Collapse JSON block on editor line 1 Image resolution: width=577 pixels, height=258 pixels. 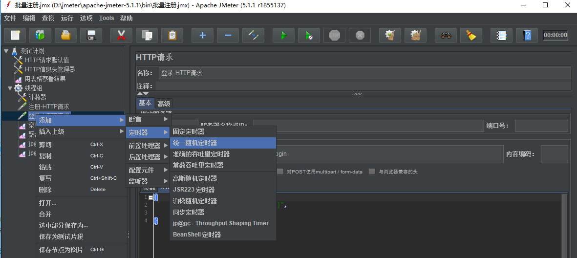[x=150, y=197]
